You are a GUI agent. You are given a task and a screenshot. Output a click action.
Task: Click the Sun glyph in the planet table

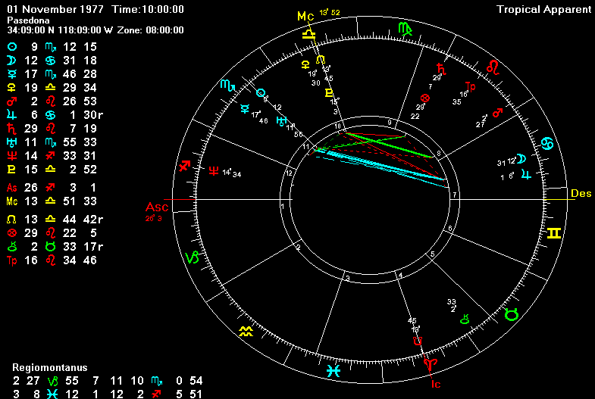(12, 47)
